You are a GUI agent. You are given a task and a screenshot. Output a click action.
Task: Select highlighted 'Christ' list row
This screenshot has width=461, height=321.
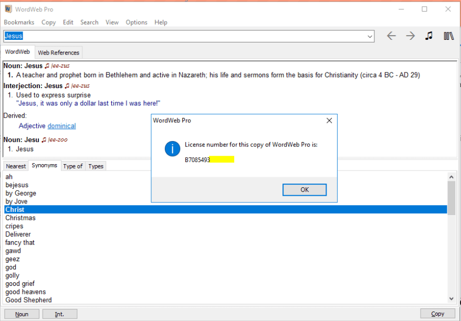(x=226, y=209)
